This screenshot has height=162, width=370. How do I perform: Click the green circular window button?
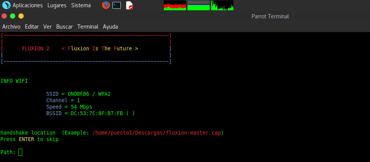point(13,16)
